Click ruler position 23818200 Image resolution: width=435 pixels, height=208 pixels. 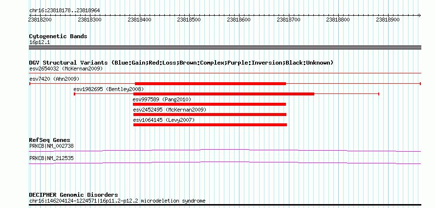(40, 20)
